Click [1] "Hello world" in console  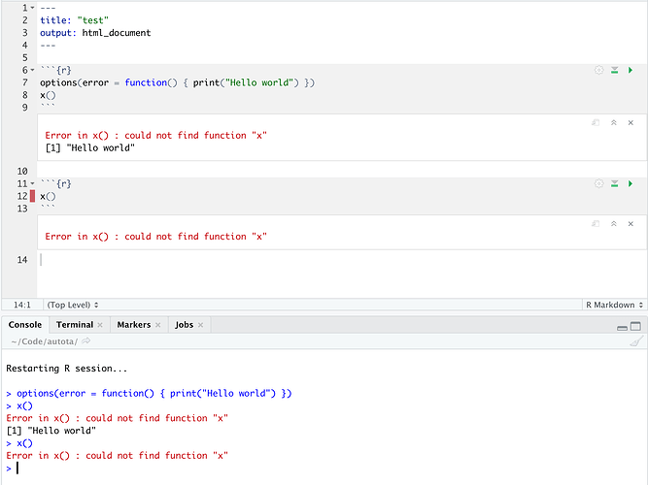(x=51, y=431)
